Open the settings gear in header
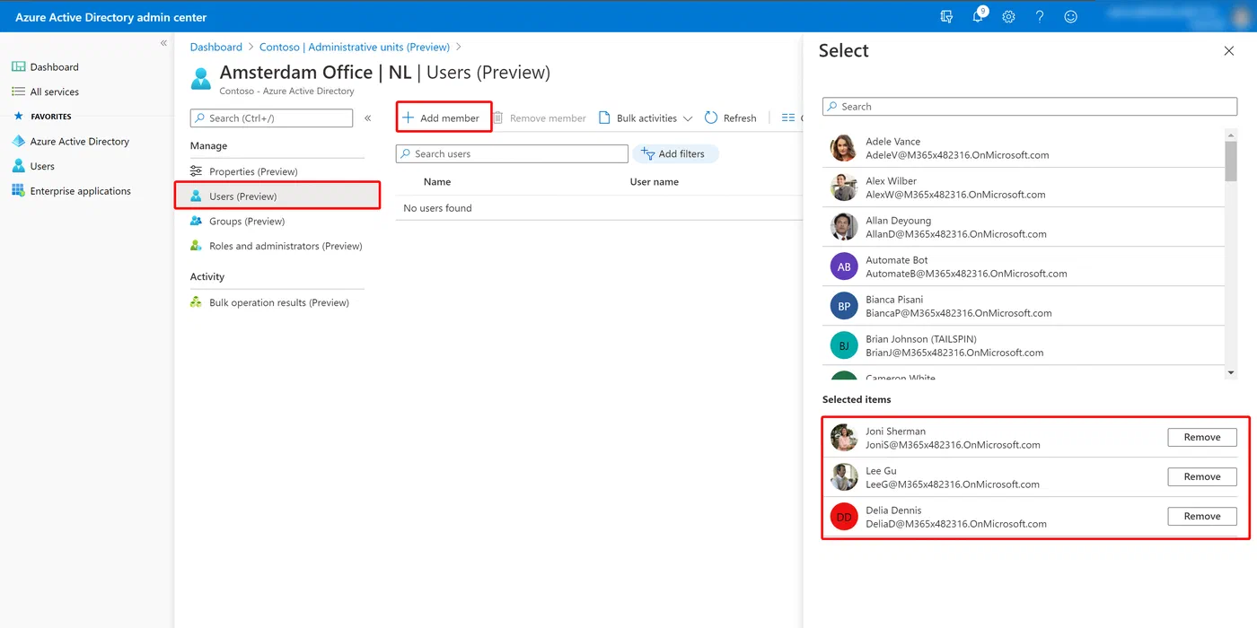The image size is (1257, 628). (1008, 16)
